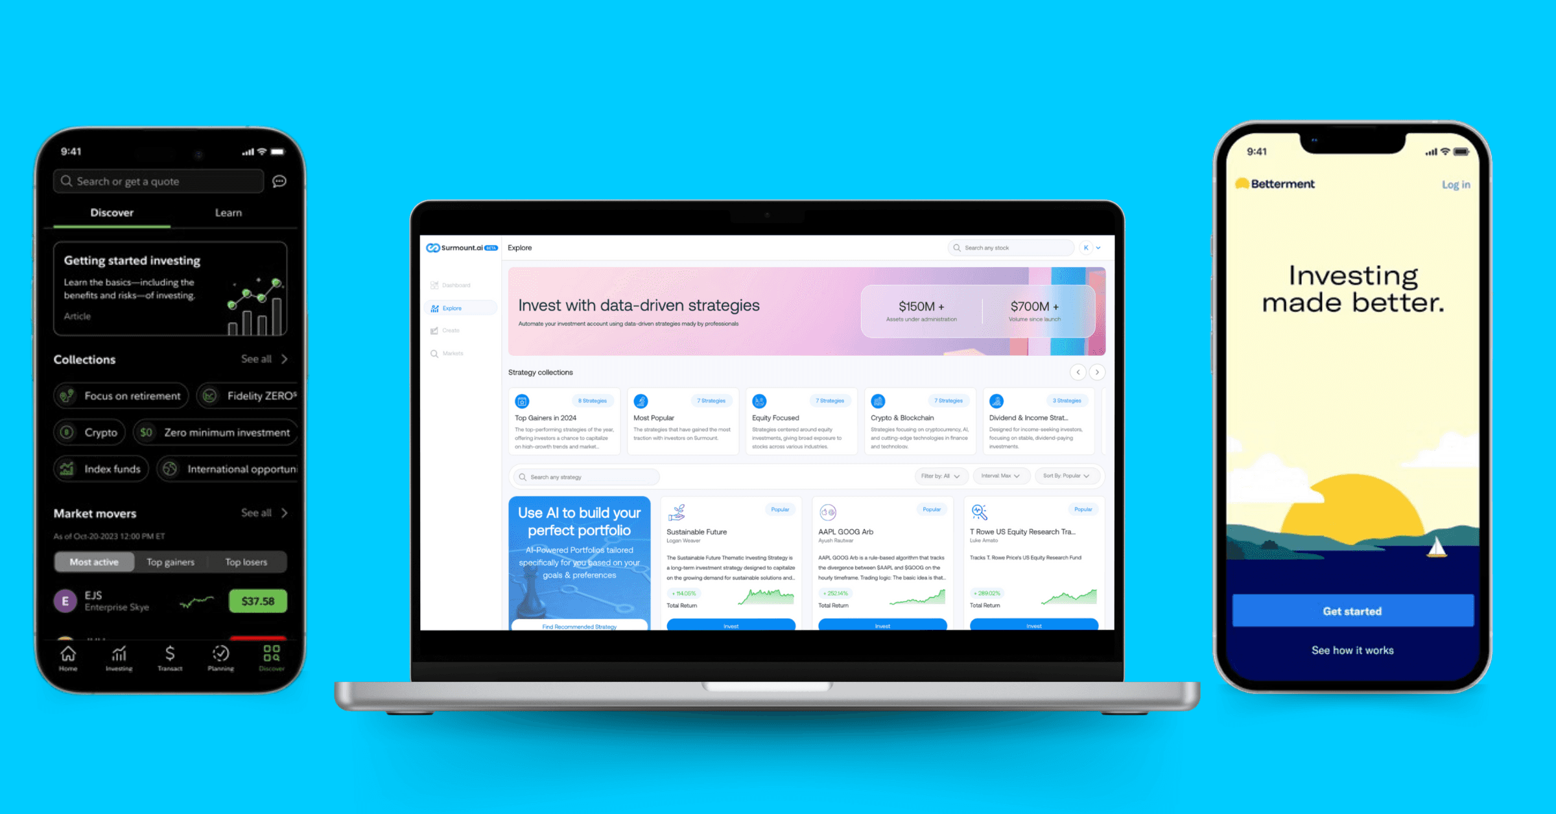Click See All in Collections section

coord(261,358)
